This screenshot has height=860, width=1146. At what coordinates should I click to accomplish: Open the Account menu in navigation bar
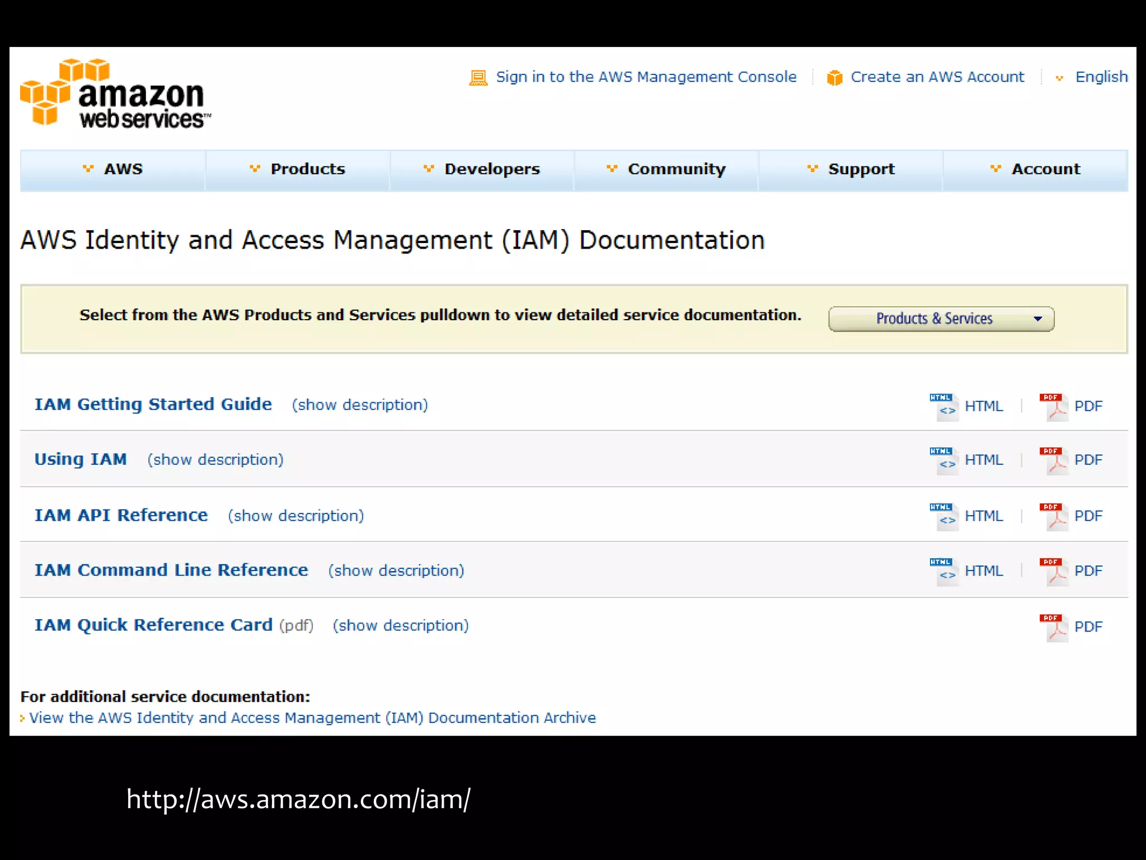(x=1045, y=169)
